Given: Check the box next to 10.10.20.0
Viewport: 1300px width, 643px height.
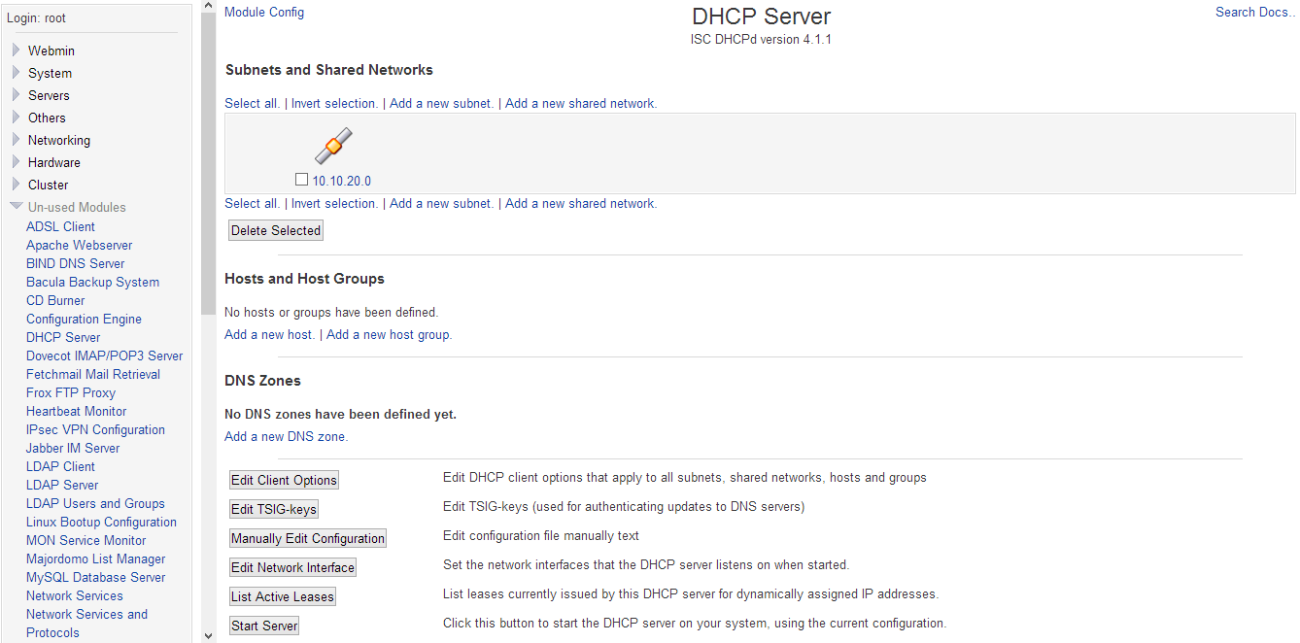Looking at the screenshot, I should (301, 179).
